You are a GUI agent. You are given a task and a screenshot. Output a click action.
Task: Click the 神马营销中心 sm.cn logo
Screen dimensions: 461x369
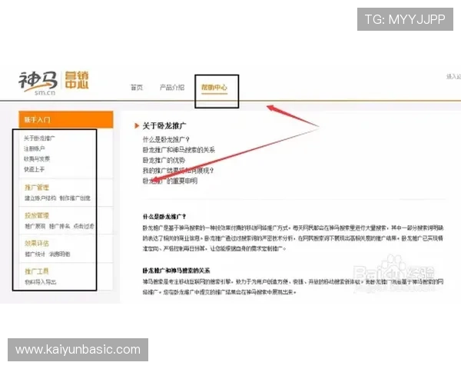[54, 83]
